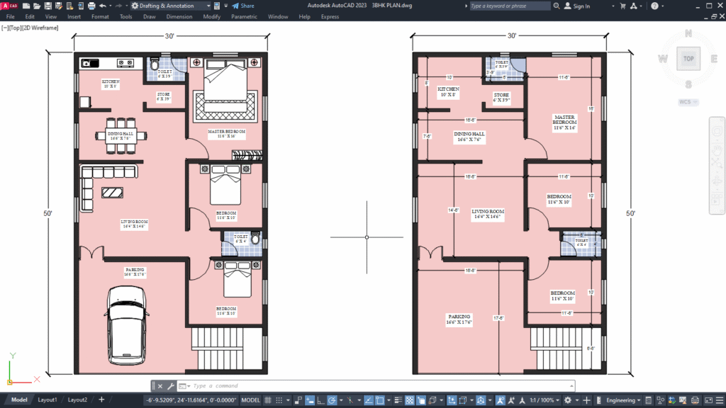
Task: Click the TOP face of the ViewCube
Action: click(688, 58)
